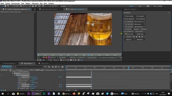Open the Эффект menu
This screenshot has width=172, height=96.
[28, 3]
